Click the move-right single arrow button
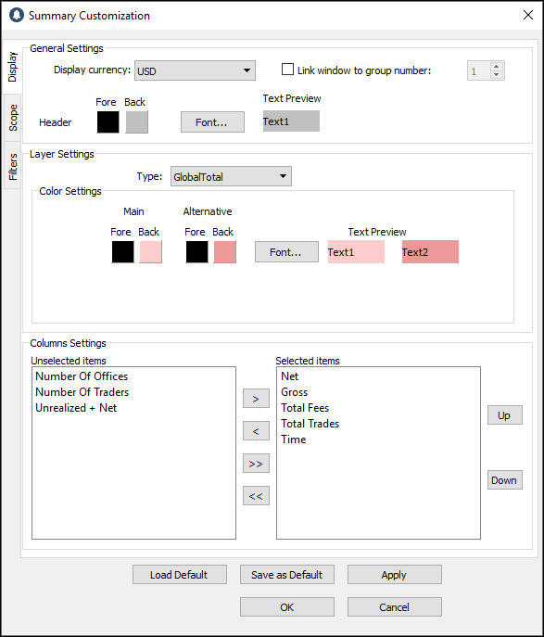 click(x=256, y=399)
